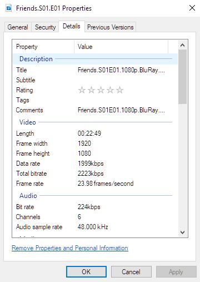Set rating to four stars

pyautogui.click(x=111, y=90)
